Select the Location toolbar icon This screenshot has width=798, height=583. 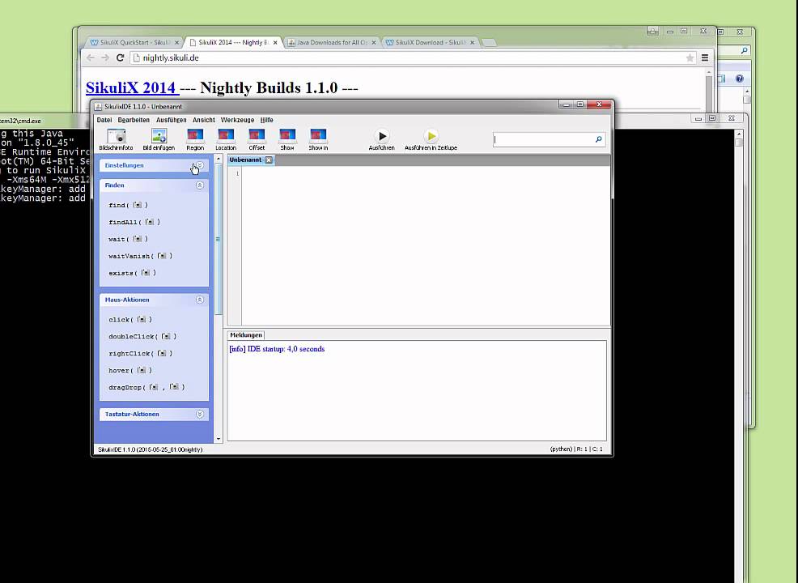[226, 139]
